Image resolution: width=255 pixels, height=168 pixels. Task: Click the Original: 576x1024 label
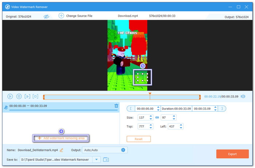tap(19, 17)
